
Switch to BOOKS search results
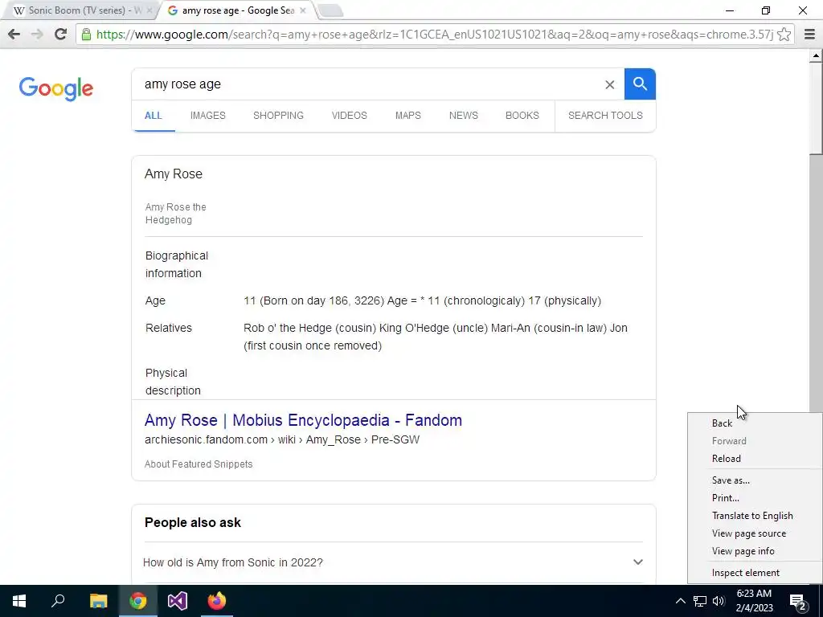(522, 116)
